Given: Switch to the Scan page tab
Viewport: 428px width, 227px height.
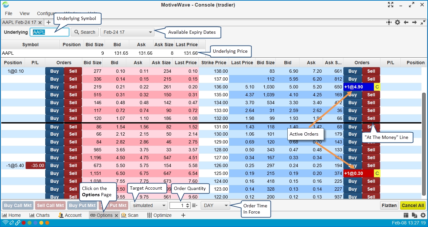Looking at the screenshot, I should (x=130, y=215).
